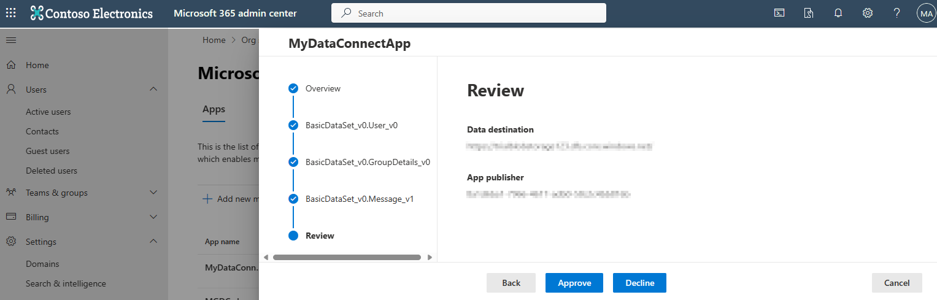Open the help question mark icon
937x300 pixels.
(x=897, y=13)
